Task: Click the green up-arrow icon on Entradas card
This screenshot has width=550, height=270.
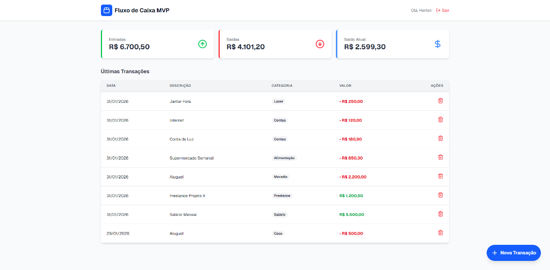Action: tap(202, 44)
